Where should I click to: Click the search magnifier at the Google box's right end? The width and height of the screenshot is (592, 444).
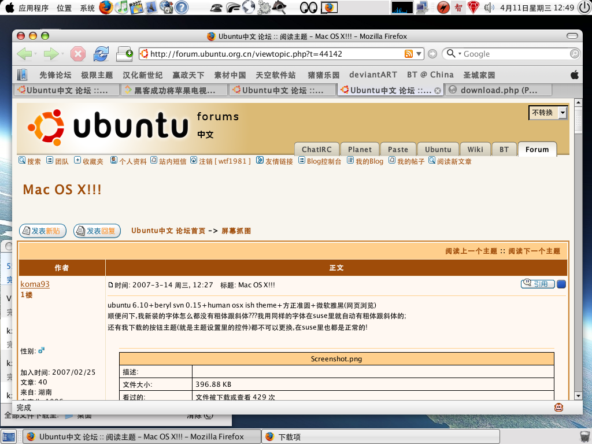tap(574, 54)
